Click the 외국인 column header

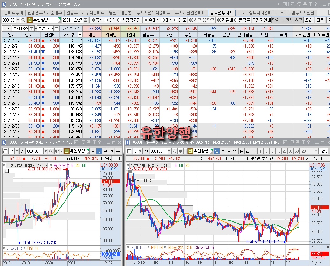[111, 35]
